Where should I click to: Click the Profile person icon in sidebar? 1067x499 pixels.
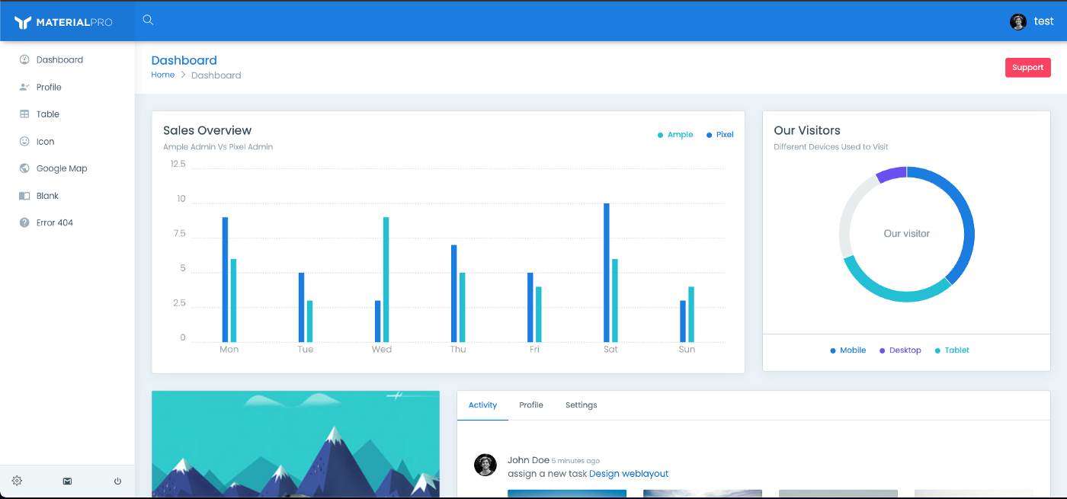(x=24, y=87)
